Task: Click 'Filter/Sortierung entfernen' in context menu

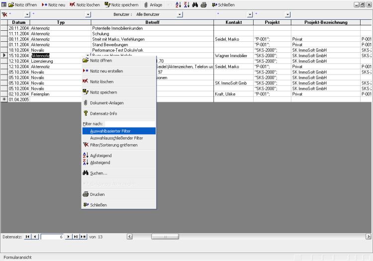Action: [114, 145]
